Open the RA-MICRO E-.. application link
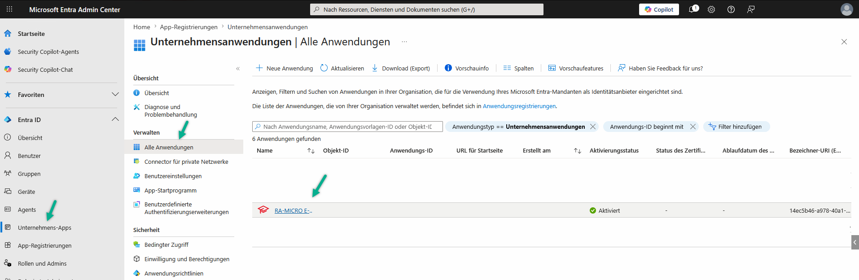The image size is (859, 280). [293, 210]
